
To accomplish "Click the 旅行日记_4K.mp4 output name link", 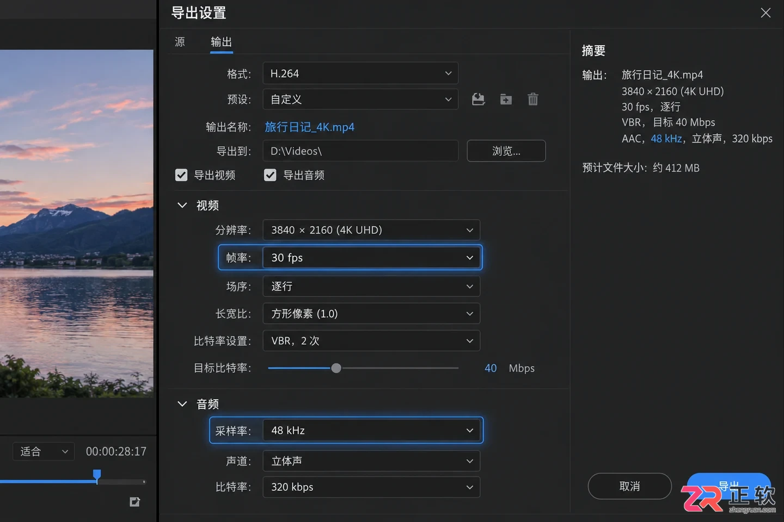I will click(x=309, y=127).
